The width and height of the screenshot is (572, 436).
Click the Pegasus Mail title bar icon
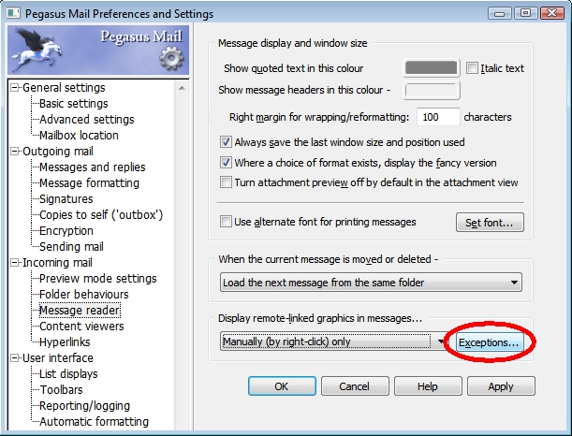point(15,14)
